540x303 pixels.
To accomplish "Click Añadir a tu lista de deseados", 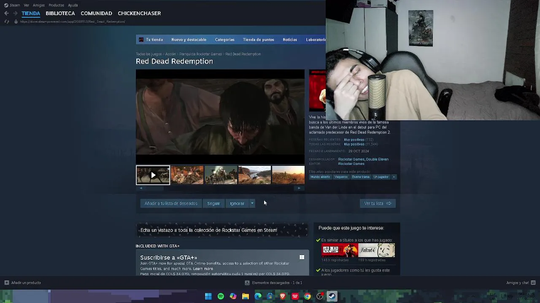I will 171,203.
